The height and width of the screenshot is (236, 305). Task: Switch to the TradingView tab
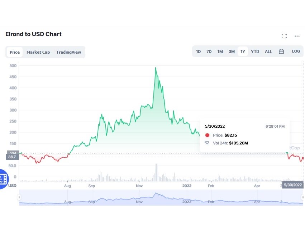(68, 52)
